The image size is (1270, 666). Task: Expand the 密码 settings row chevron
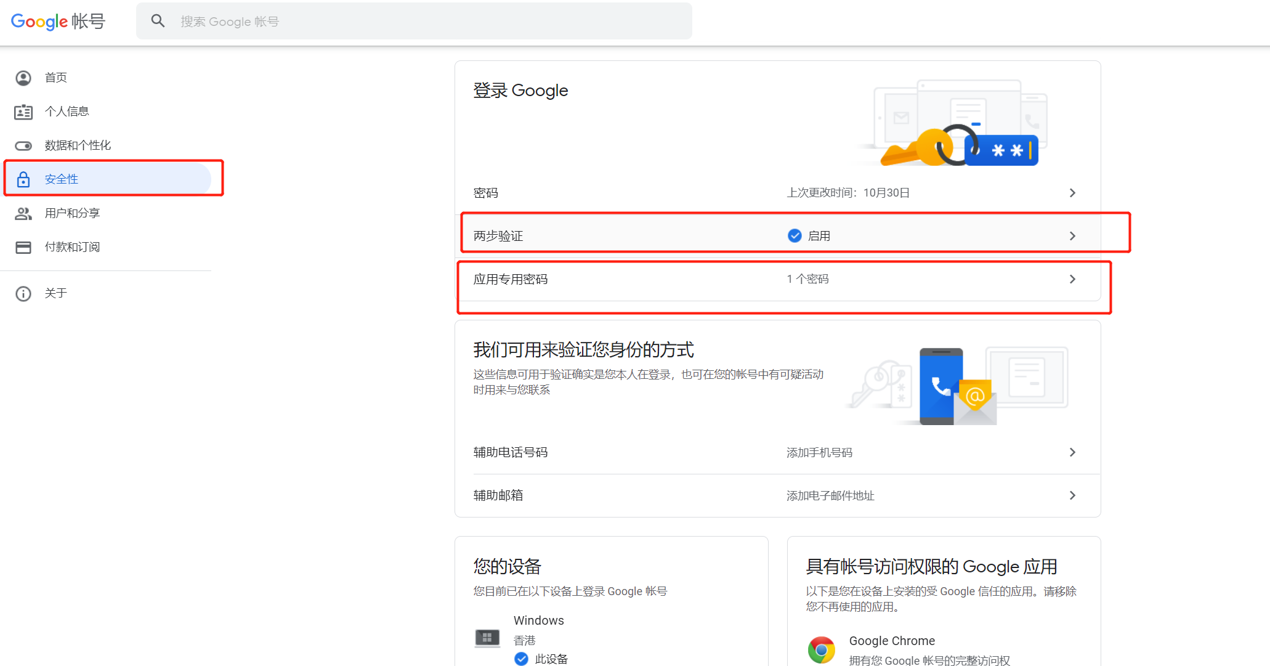(1072, 192)
